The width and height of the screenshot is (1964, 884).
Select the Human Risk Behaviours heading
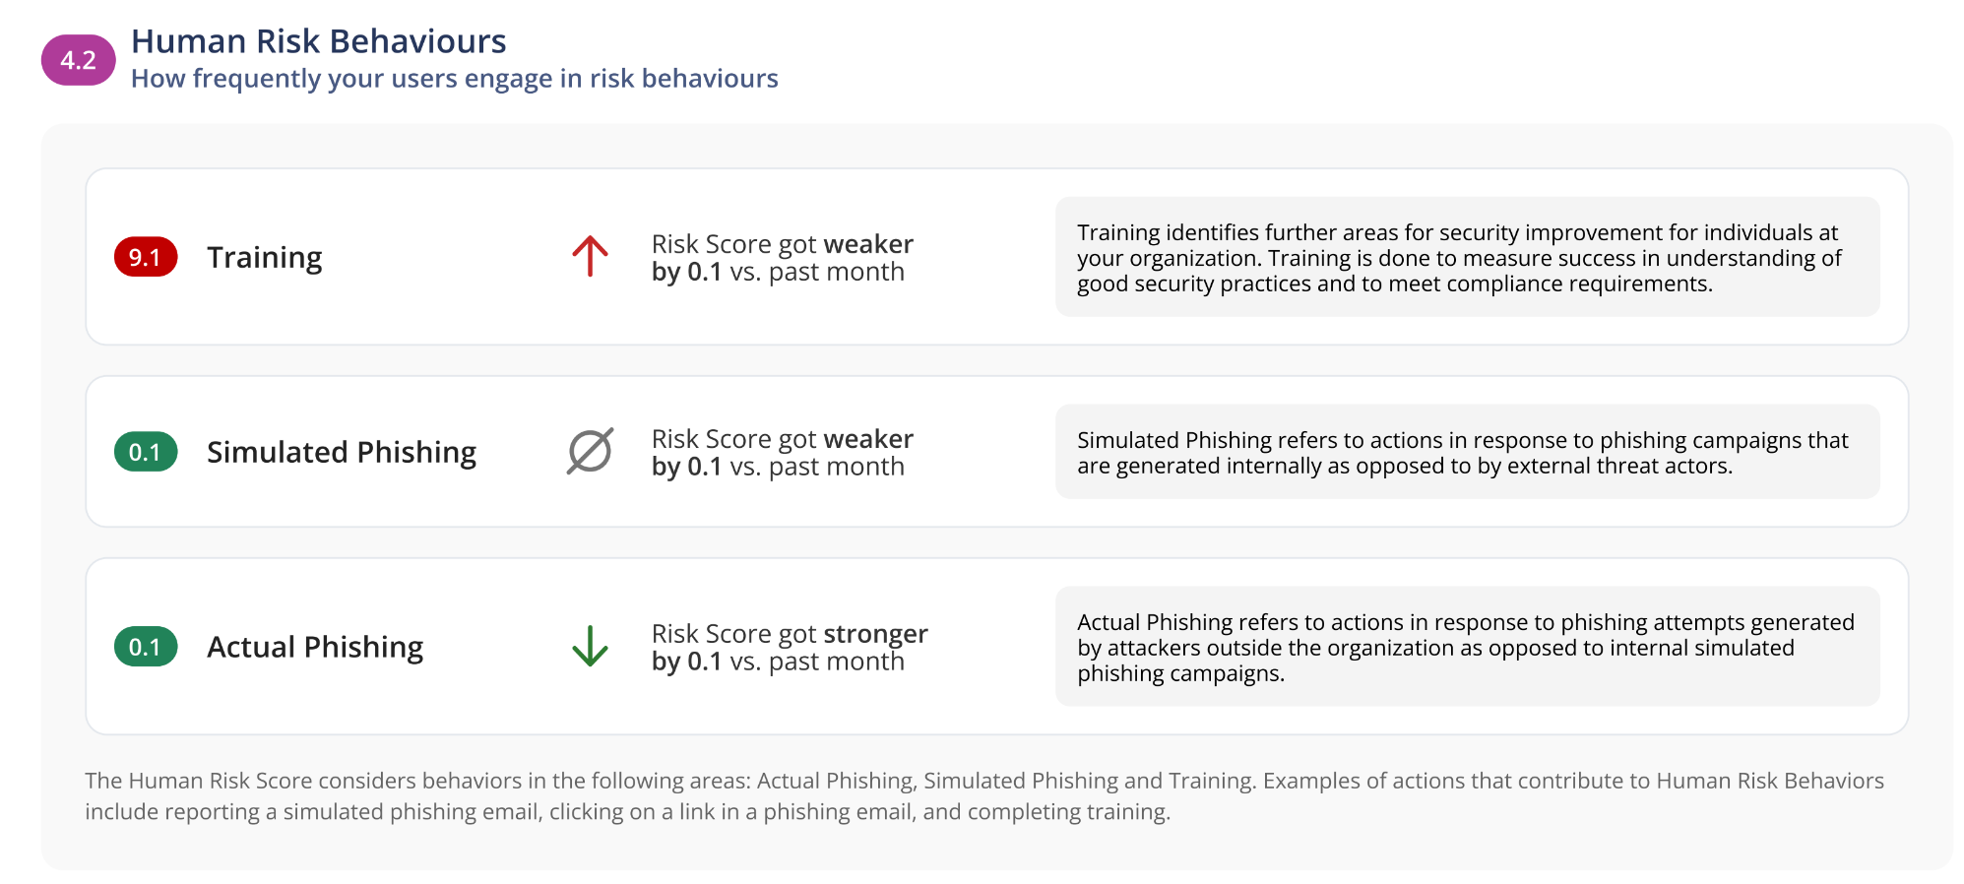pos(318,40)
